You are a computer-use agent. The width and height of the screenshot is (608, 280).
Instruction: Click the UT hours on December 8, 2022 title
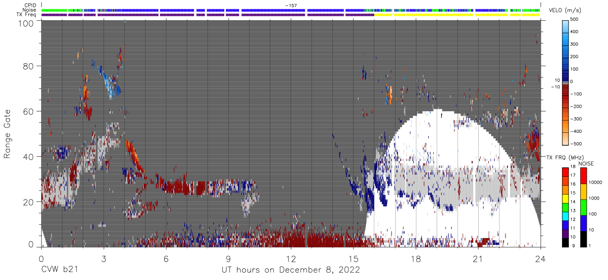point(291,270)
